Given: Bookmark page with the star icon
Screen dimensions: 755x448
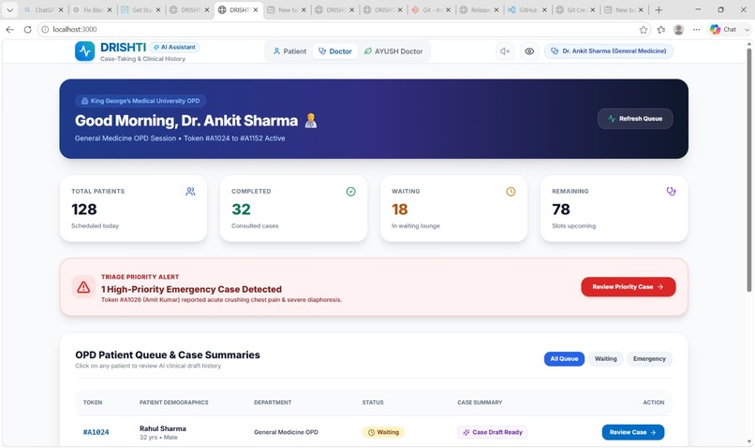Looking at the screenshot, I should (x=644, y=30).
